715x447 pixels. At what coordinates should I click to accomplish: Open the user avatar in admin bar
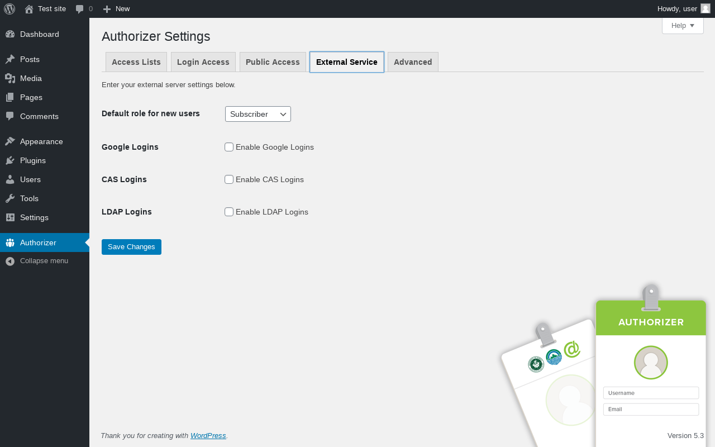click(x=706, y=8)
